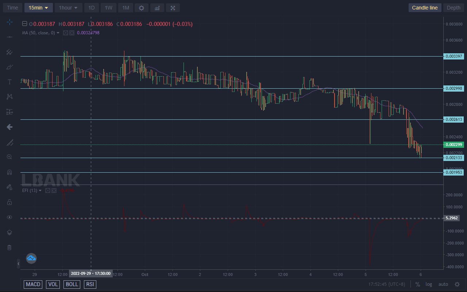The height and width of the screenshot is (292, 467).
Task: Click the 0.003397 price line label
Action: 454,56
